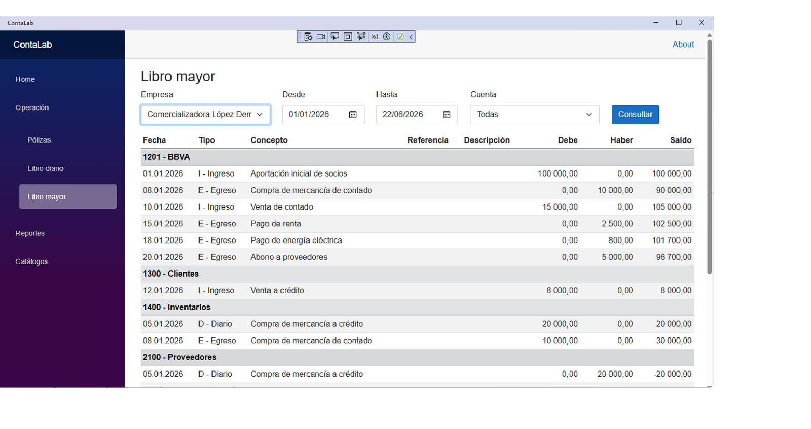The height and width of the screenshot is (429, 811).
Task: Click 'Pago de energía eléctrica' concept
Action: pyautogui.click(x=296, y=241)
